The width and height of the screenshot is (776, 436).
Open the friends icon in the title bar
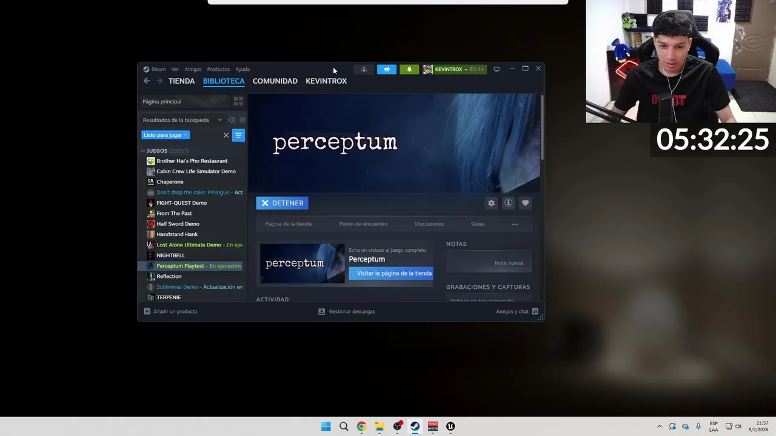[x=364, y=69]
